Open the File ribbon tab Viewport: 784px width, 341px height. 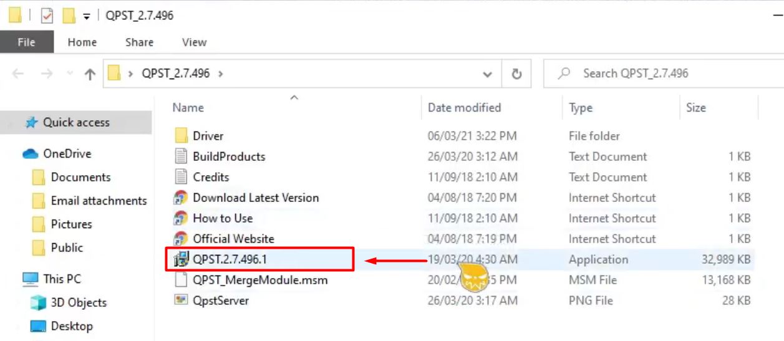[26, 42]
